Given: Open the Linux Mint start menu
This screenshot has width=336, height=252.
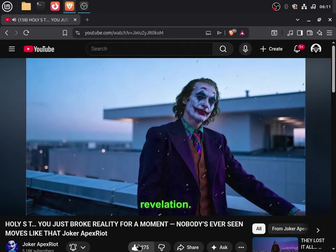Looking at the screenshot, I should coord(7,6).
